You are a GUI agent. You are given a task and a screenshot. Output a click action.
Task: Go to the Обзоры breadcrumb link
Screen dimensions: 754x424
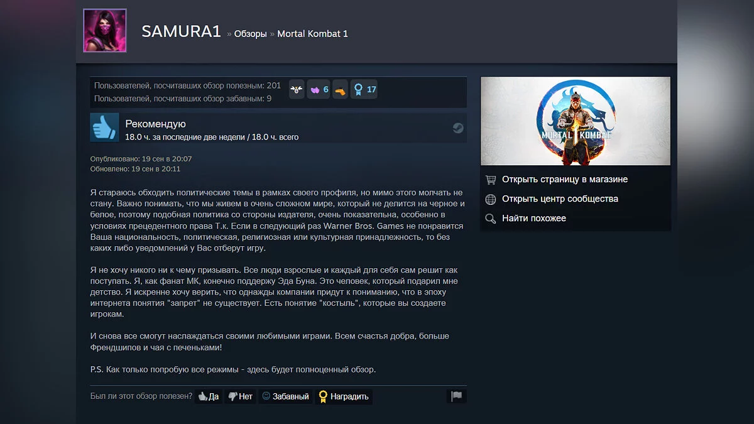250,34
